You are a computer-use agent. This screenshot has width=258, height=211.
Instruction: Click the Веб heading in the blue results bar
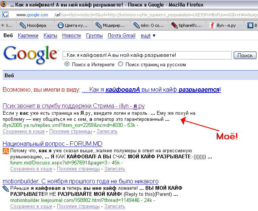9,75
